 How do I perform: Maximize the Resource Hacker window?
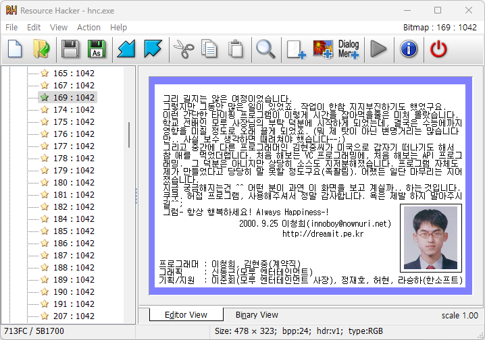point(438,10)
